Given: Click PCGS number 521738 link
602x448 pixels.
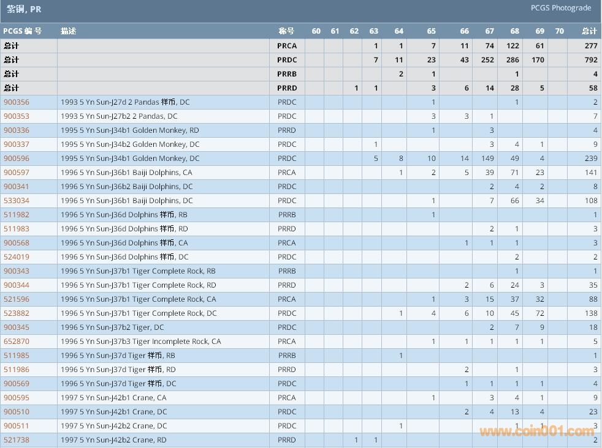Looking at the screenshot, I should point(17,440).
